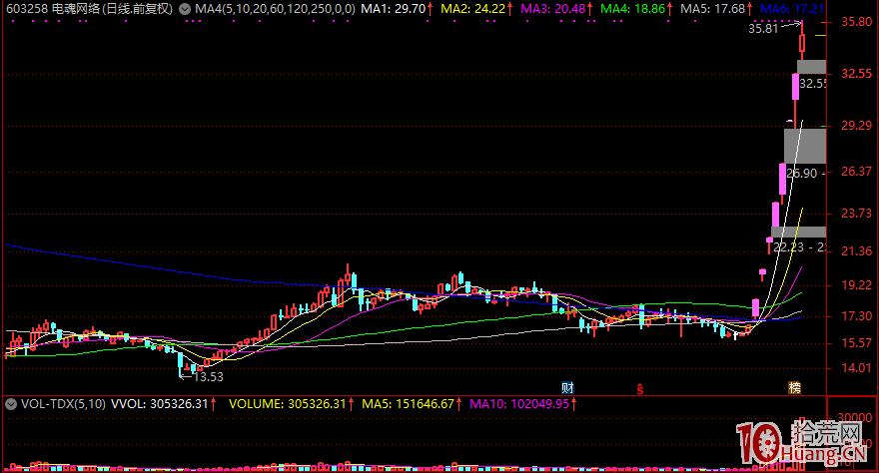Open the VOL-TDX indicator dropdown arrow

pyautogui.click(x=11, y=403)
